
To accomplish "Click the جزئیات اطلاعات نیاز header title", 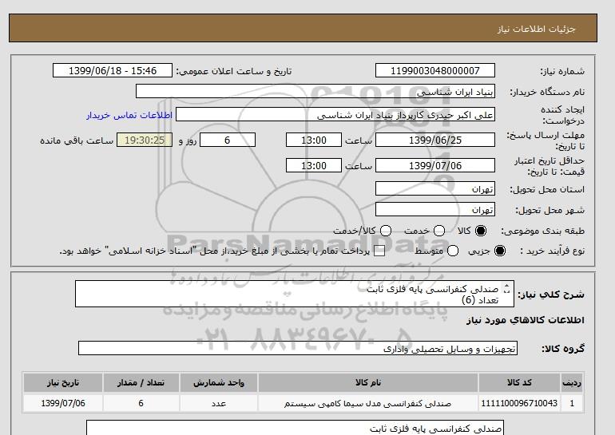I will pos(536,29).
